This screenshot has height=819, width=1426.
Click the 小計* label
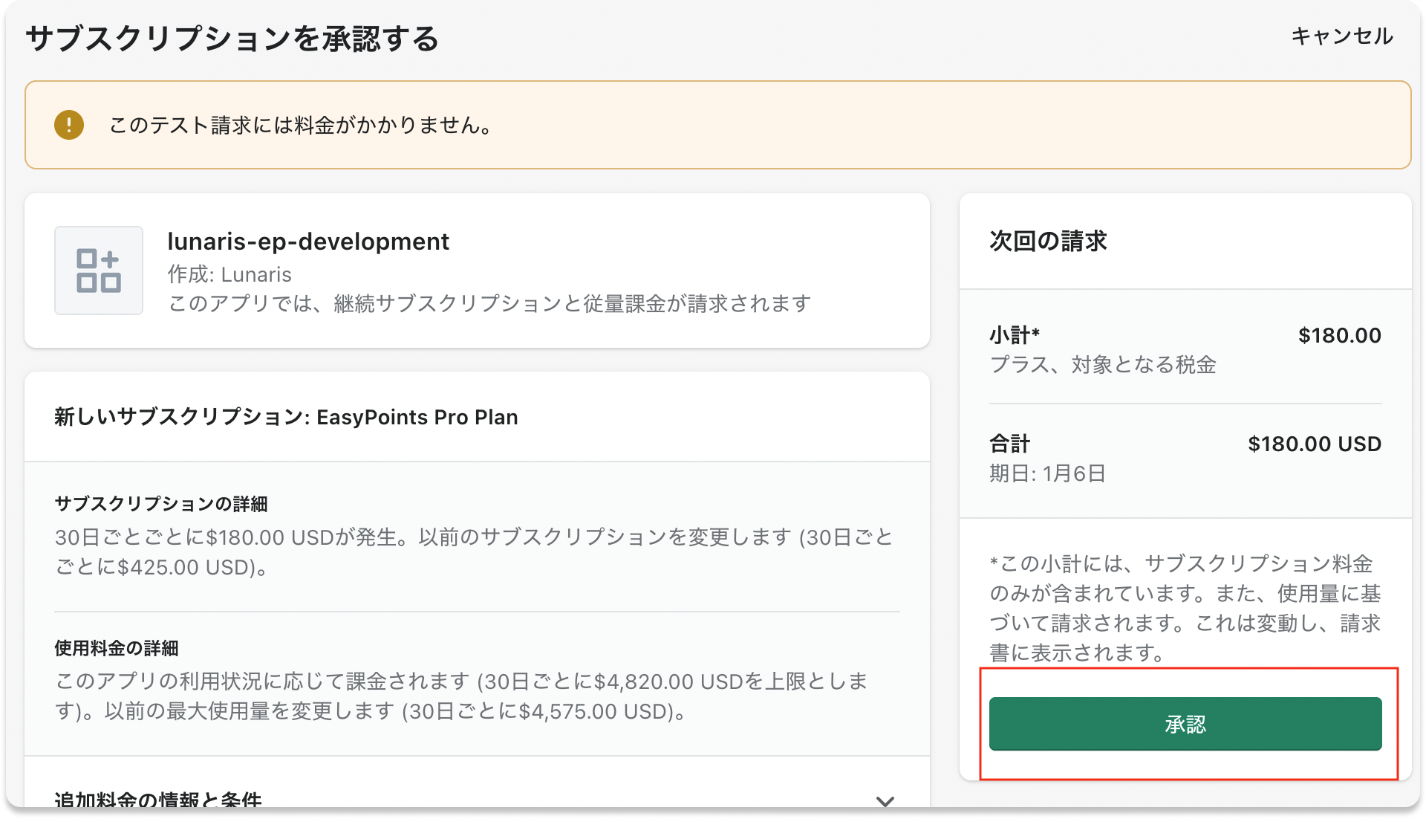pyautogui.click(x=1015, y=335)
